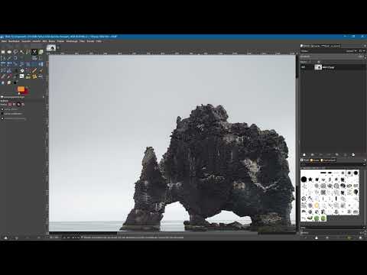Toggle the third tool option checkbox
Screen dimensions: 367x275
(x=2, y=118)
